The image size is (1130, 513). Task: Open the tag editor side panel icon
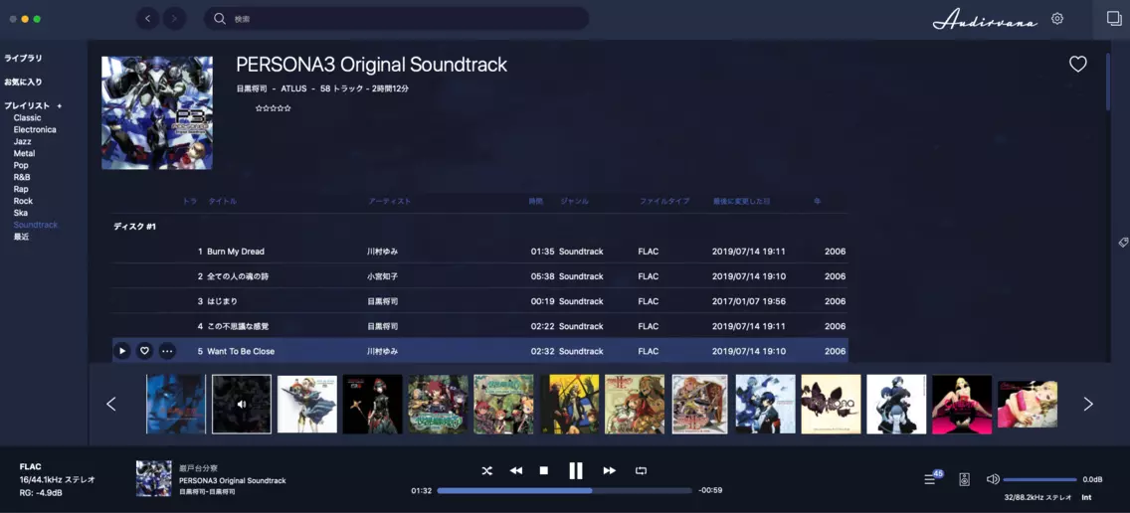(x=1123, y=243)
